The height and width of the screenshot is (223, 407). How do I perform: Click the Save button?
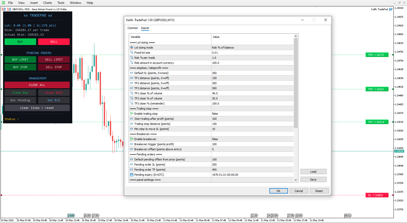[313, 180]
